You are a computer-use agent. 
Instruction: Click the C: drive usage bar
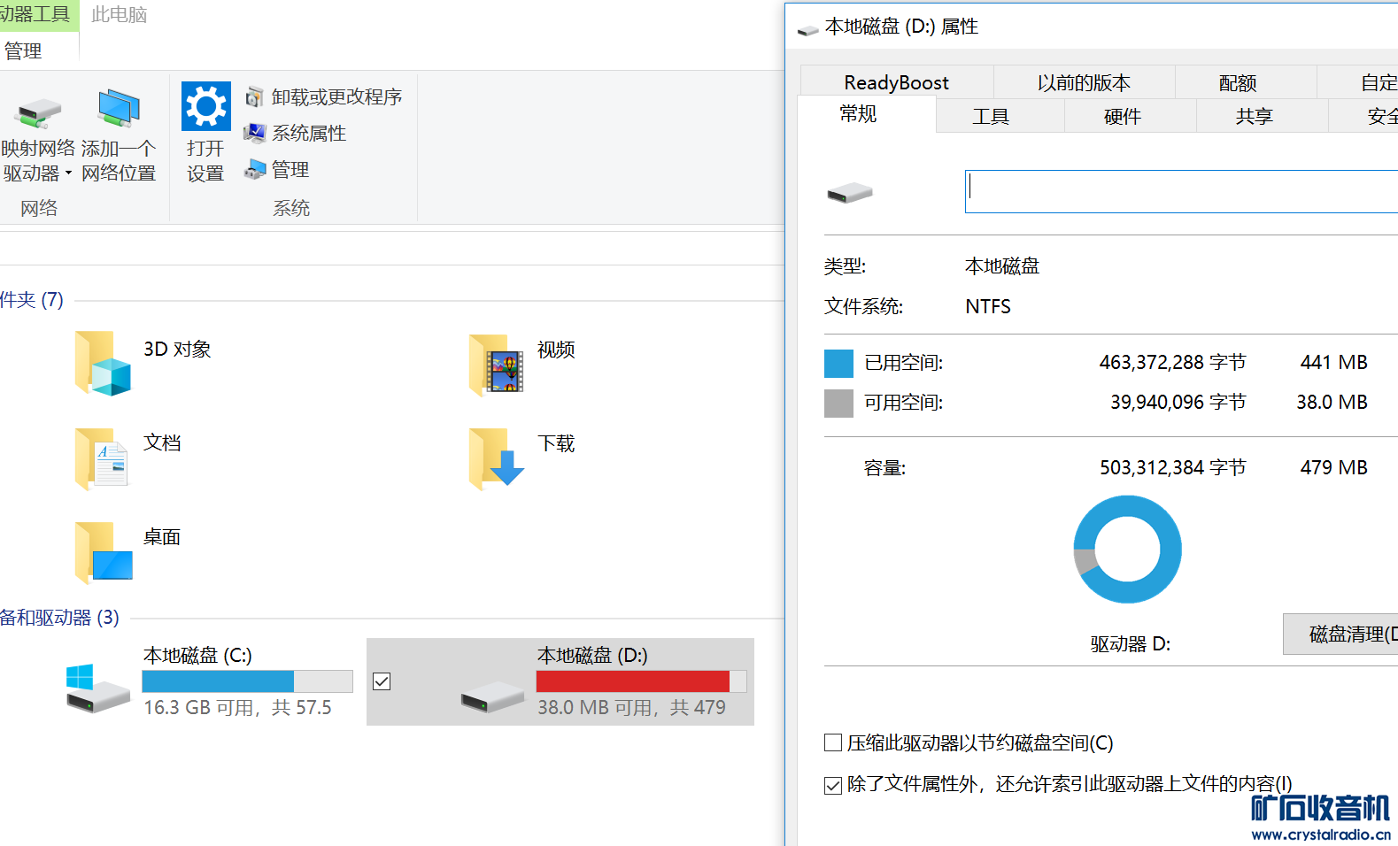click(x=247, y=681)
